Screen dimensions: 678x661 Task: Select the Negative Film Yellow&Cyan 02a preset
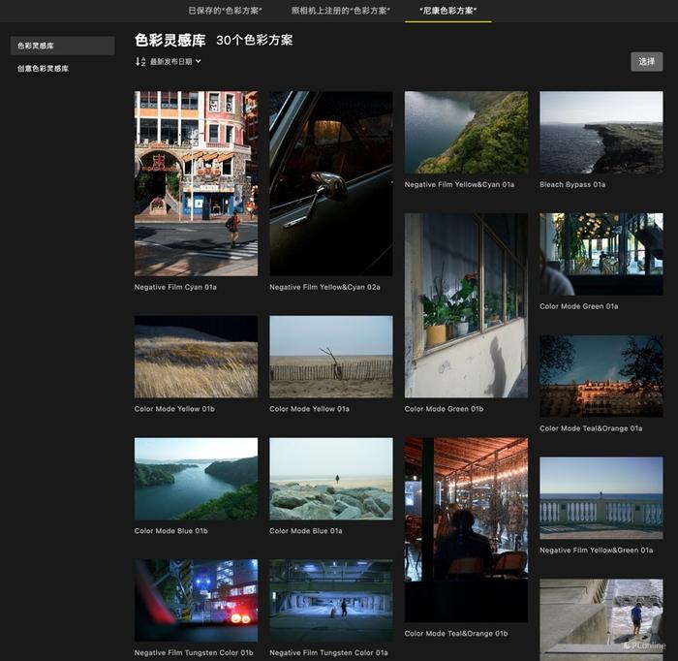[331, 183]
